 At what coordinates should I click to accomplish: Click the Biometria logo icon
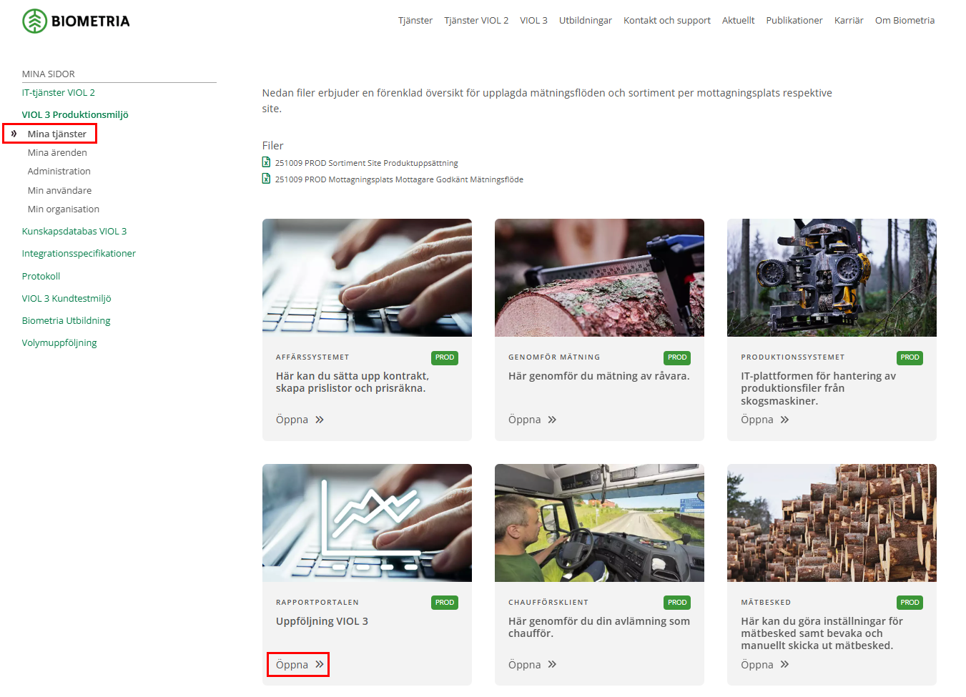34,21
